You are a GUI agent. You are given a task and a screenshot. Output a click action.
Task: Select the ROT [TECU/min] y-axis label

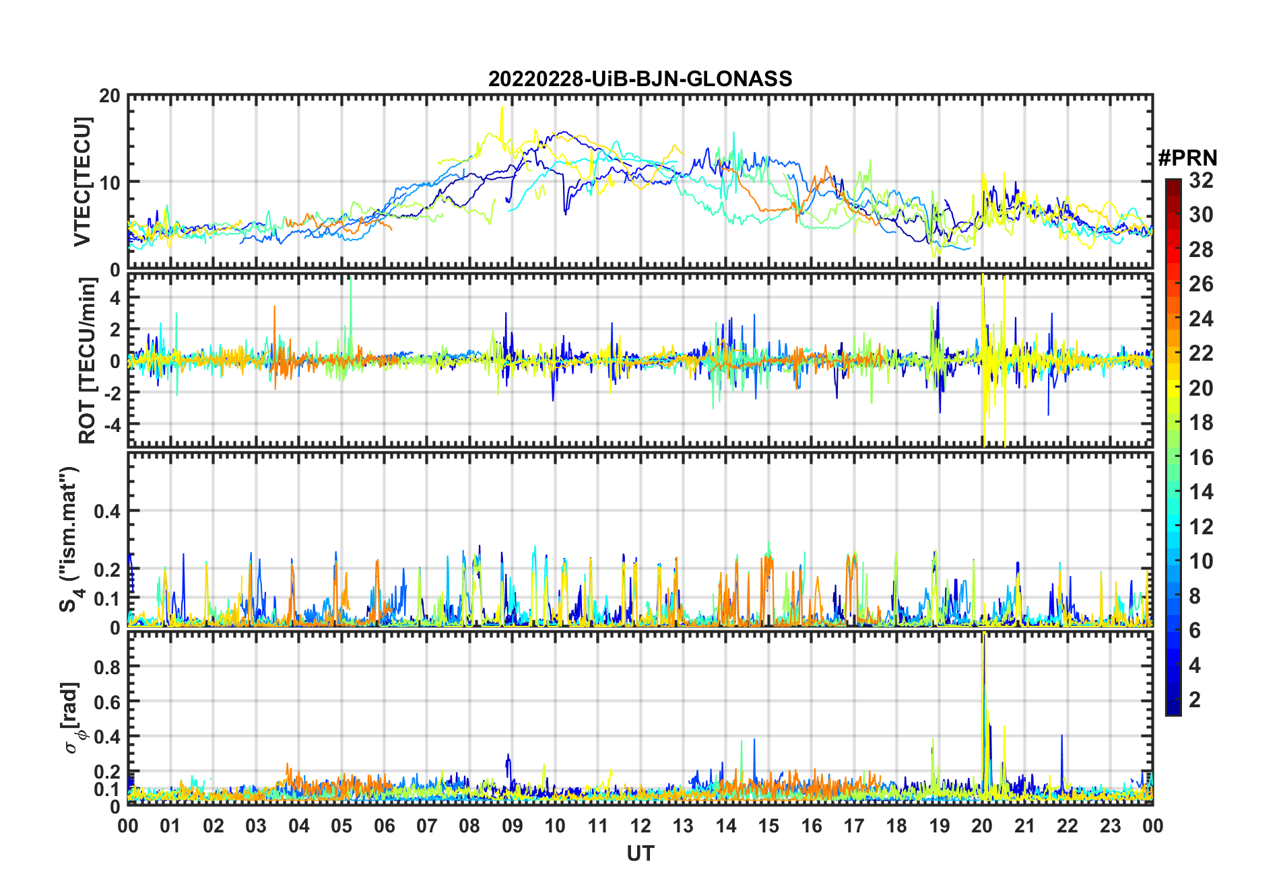(x=87, y=361)
